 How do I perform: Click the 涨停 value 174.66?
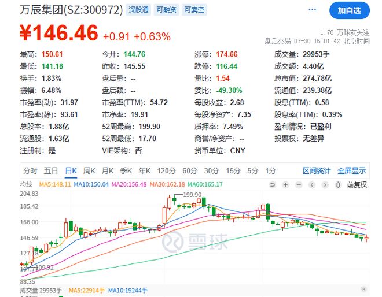tap(226, 54)
